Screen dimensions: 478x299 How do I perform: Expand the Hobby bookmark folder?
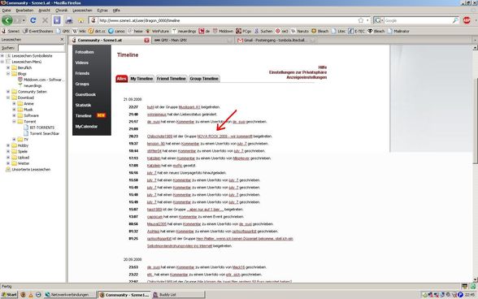[8, 145]
